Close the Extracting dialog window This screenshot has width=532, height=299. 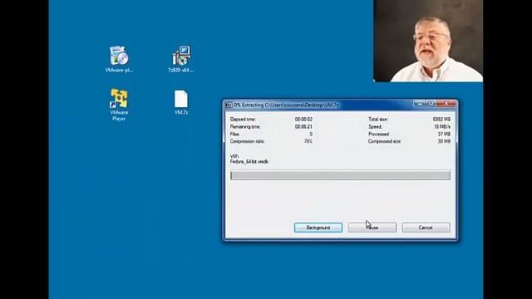[446, 103]
